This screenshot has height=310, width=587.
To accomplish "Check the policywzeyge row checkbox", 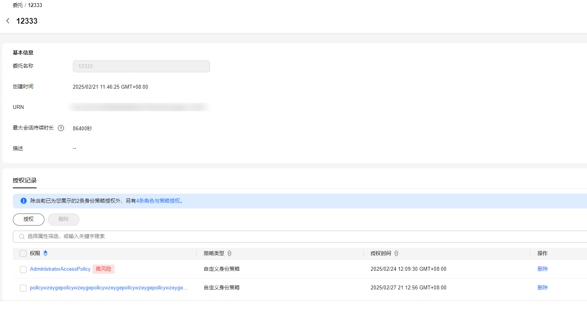I will [x=23, y=288].
